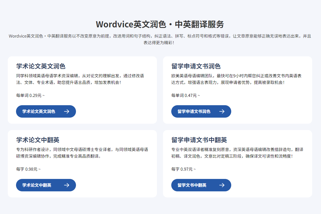Click the blue 学术论文英文润色 button
This screenshot has height=214, width=321.
click(46, 111)
